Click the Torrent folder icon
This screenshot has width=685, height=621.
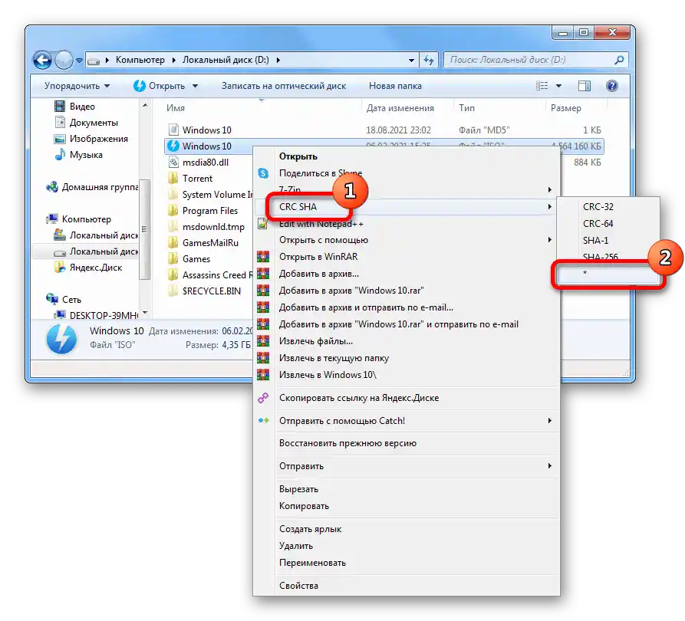click(173, 178)
